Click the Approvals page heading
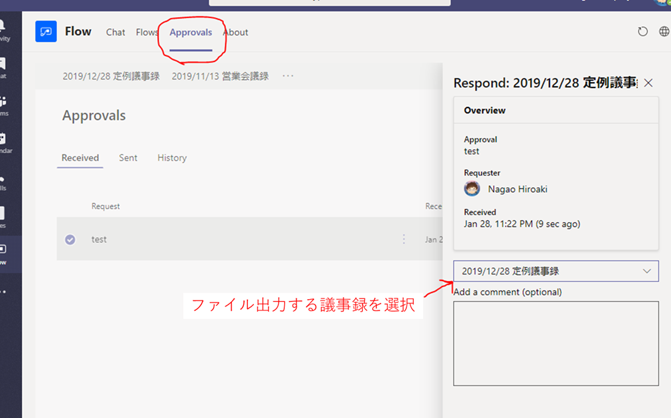671x418 pixels. (x=94, y=116)
